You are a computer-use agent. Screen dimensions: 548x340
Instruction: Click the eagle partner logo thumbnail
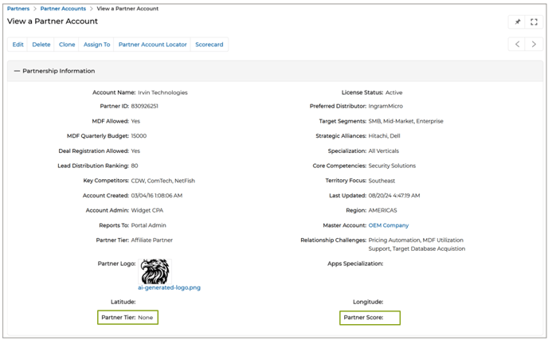point(155,271)
